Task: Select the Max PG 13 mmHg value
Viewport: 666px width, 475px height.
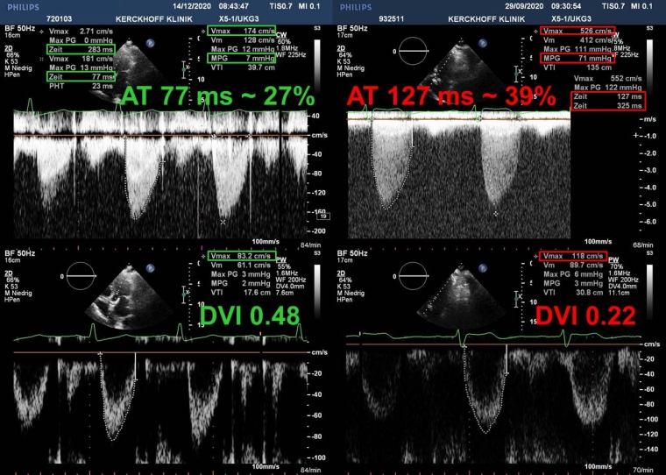Action: coord(81,68)
